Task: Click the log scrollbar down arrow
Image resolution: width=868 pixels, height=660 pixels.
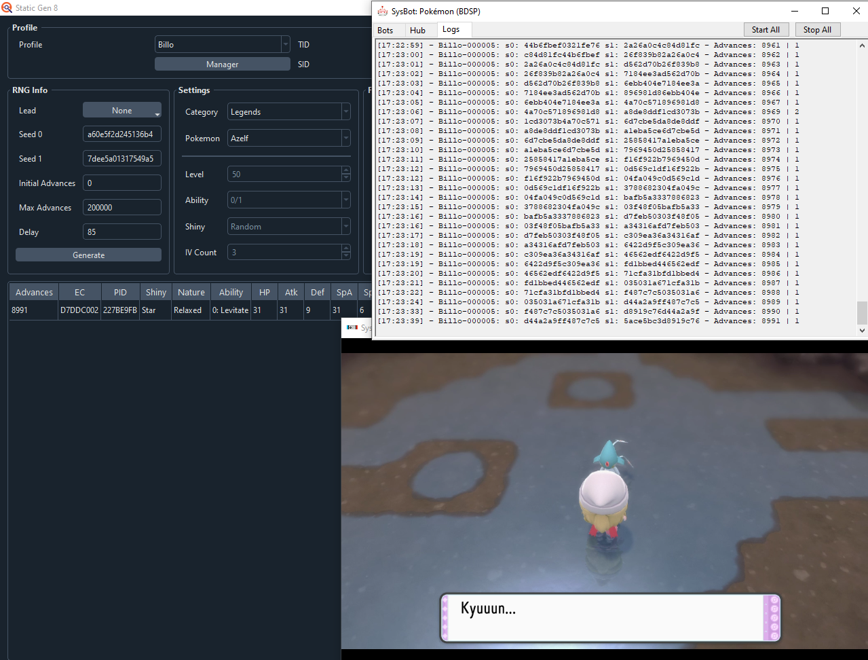Action: [x=862, y=331]
